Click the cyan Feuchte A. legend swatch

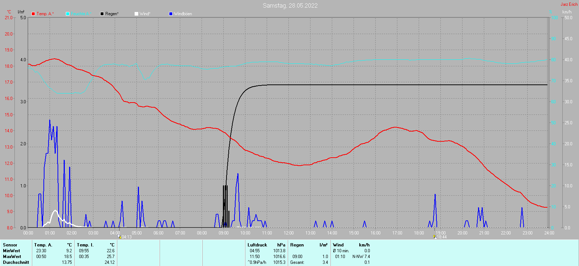point(68,14)
